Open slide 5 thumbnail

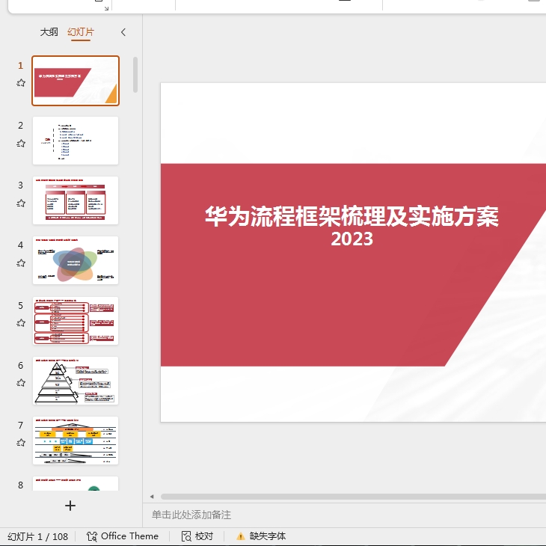76,321
